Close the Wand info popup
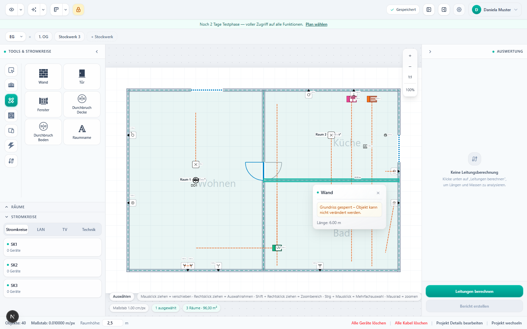Screen dimensions: 527x329 tap(378, 193)
